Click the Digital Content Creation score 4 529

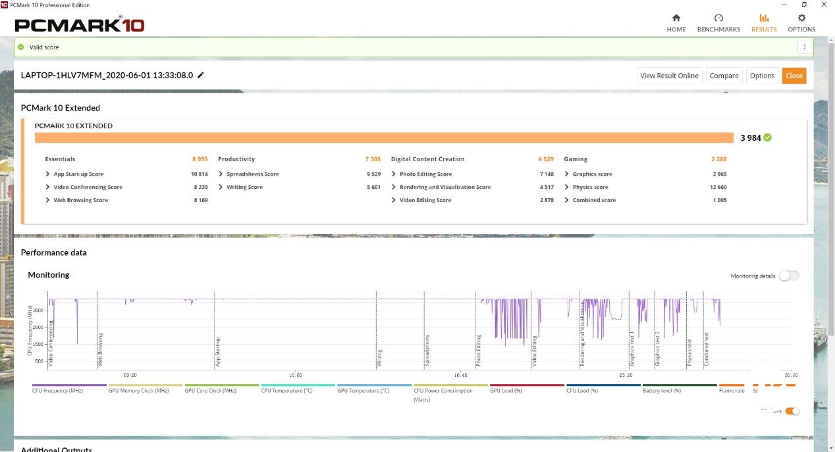546,159
